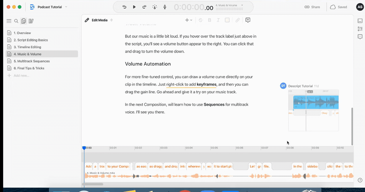Toggle the hamburger sidebar menu
The height and width of the screenshot is (192, 365).
tap(9, 21)
